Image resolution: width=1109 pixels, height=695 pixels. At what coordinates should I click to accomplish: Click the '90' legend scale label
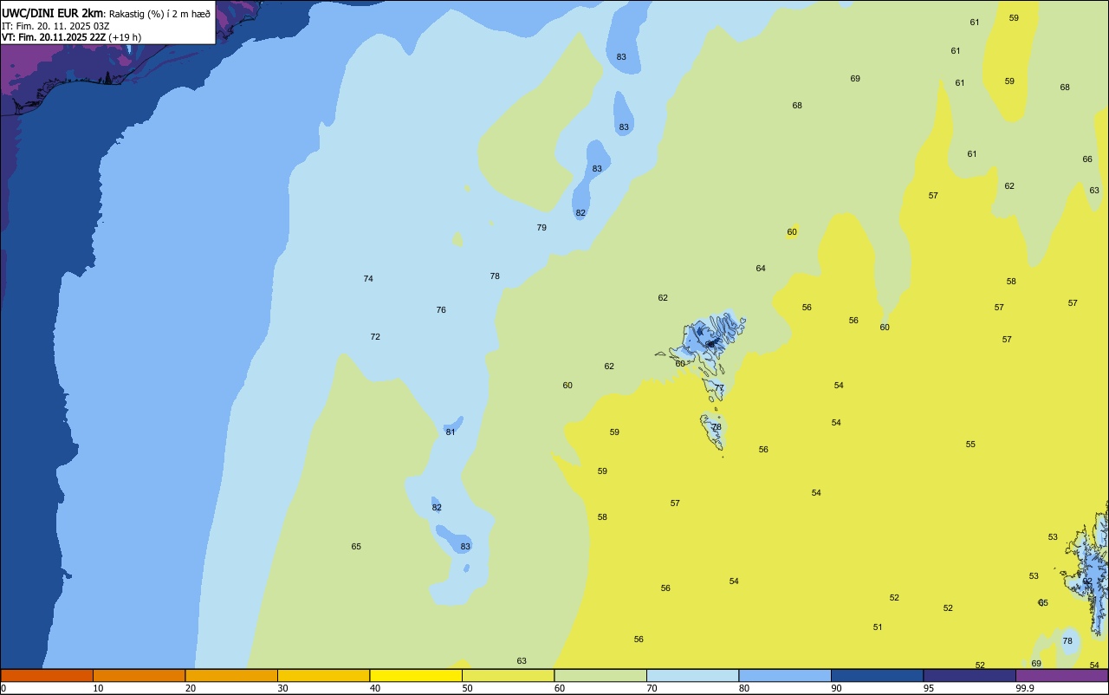click(x=837, y=688)
